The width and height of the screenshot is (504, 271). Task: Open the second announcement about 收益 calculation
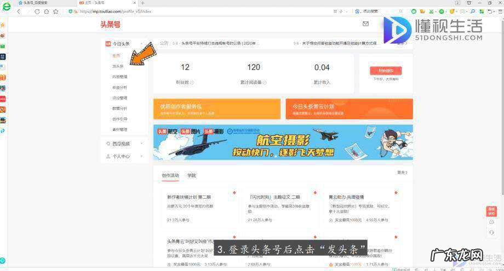click(x=339, y=43)
